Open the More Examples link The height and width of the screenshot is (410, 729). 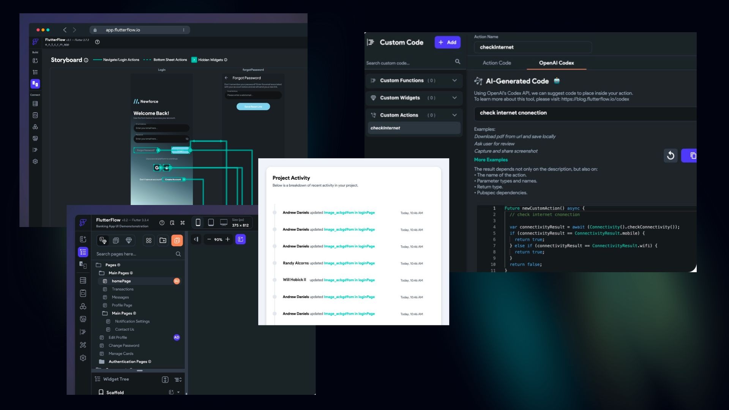click(x=491, y=159)
